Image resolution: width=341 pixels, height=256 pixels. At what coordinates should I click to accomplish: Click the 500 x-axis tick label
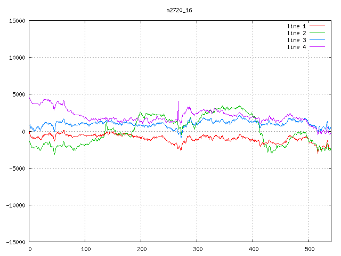309,249
